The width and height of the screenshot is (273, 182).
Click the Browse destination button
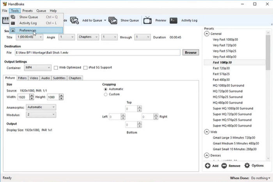(191, 52)
